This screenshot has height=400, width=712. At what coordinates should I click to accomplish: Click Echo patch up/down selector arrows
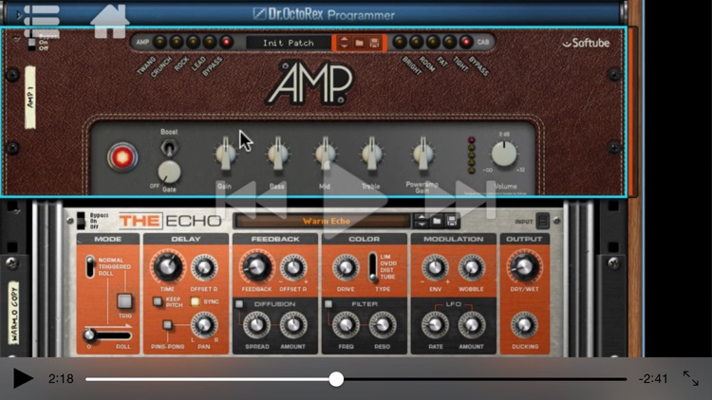422,221
